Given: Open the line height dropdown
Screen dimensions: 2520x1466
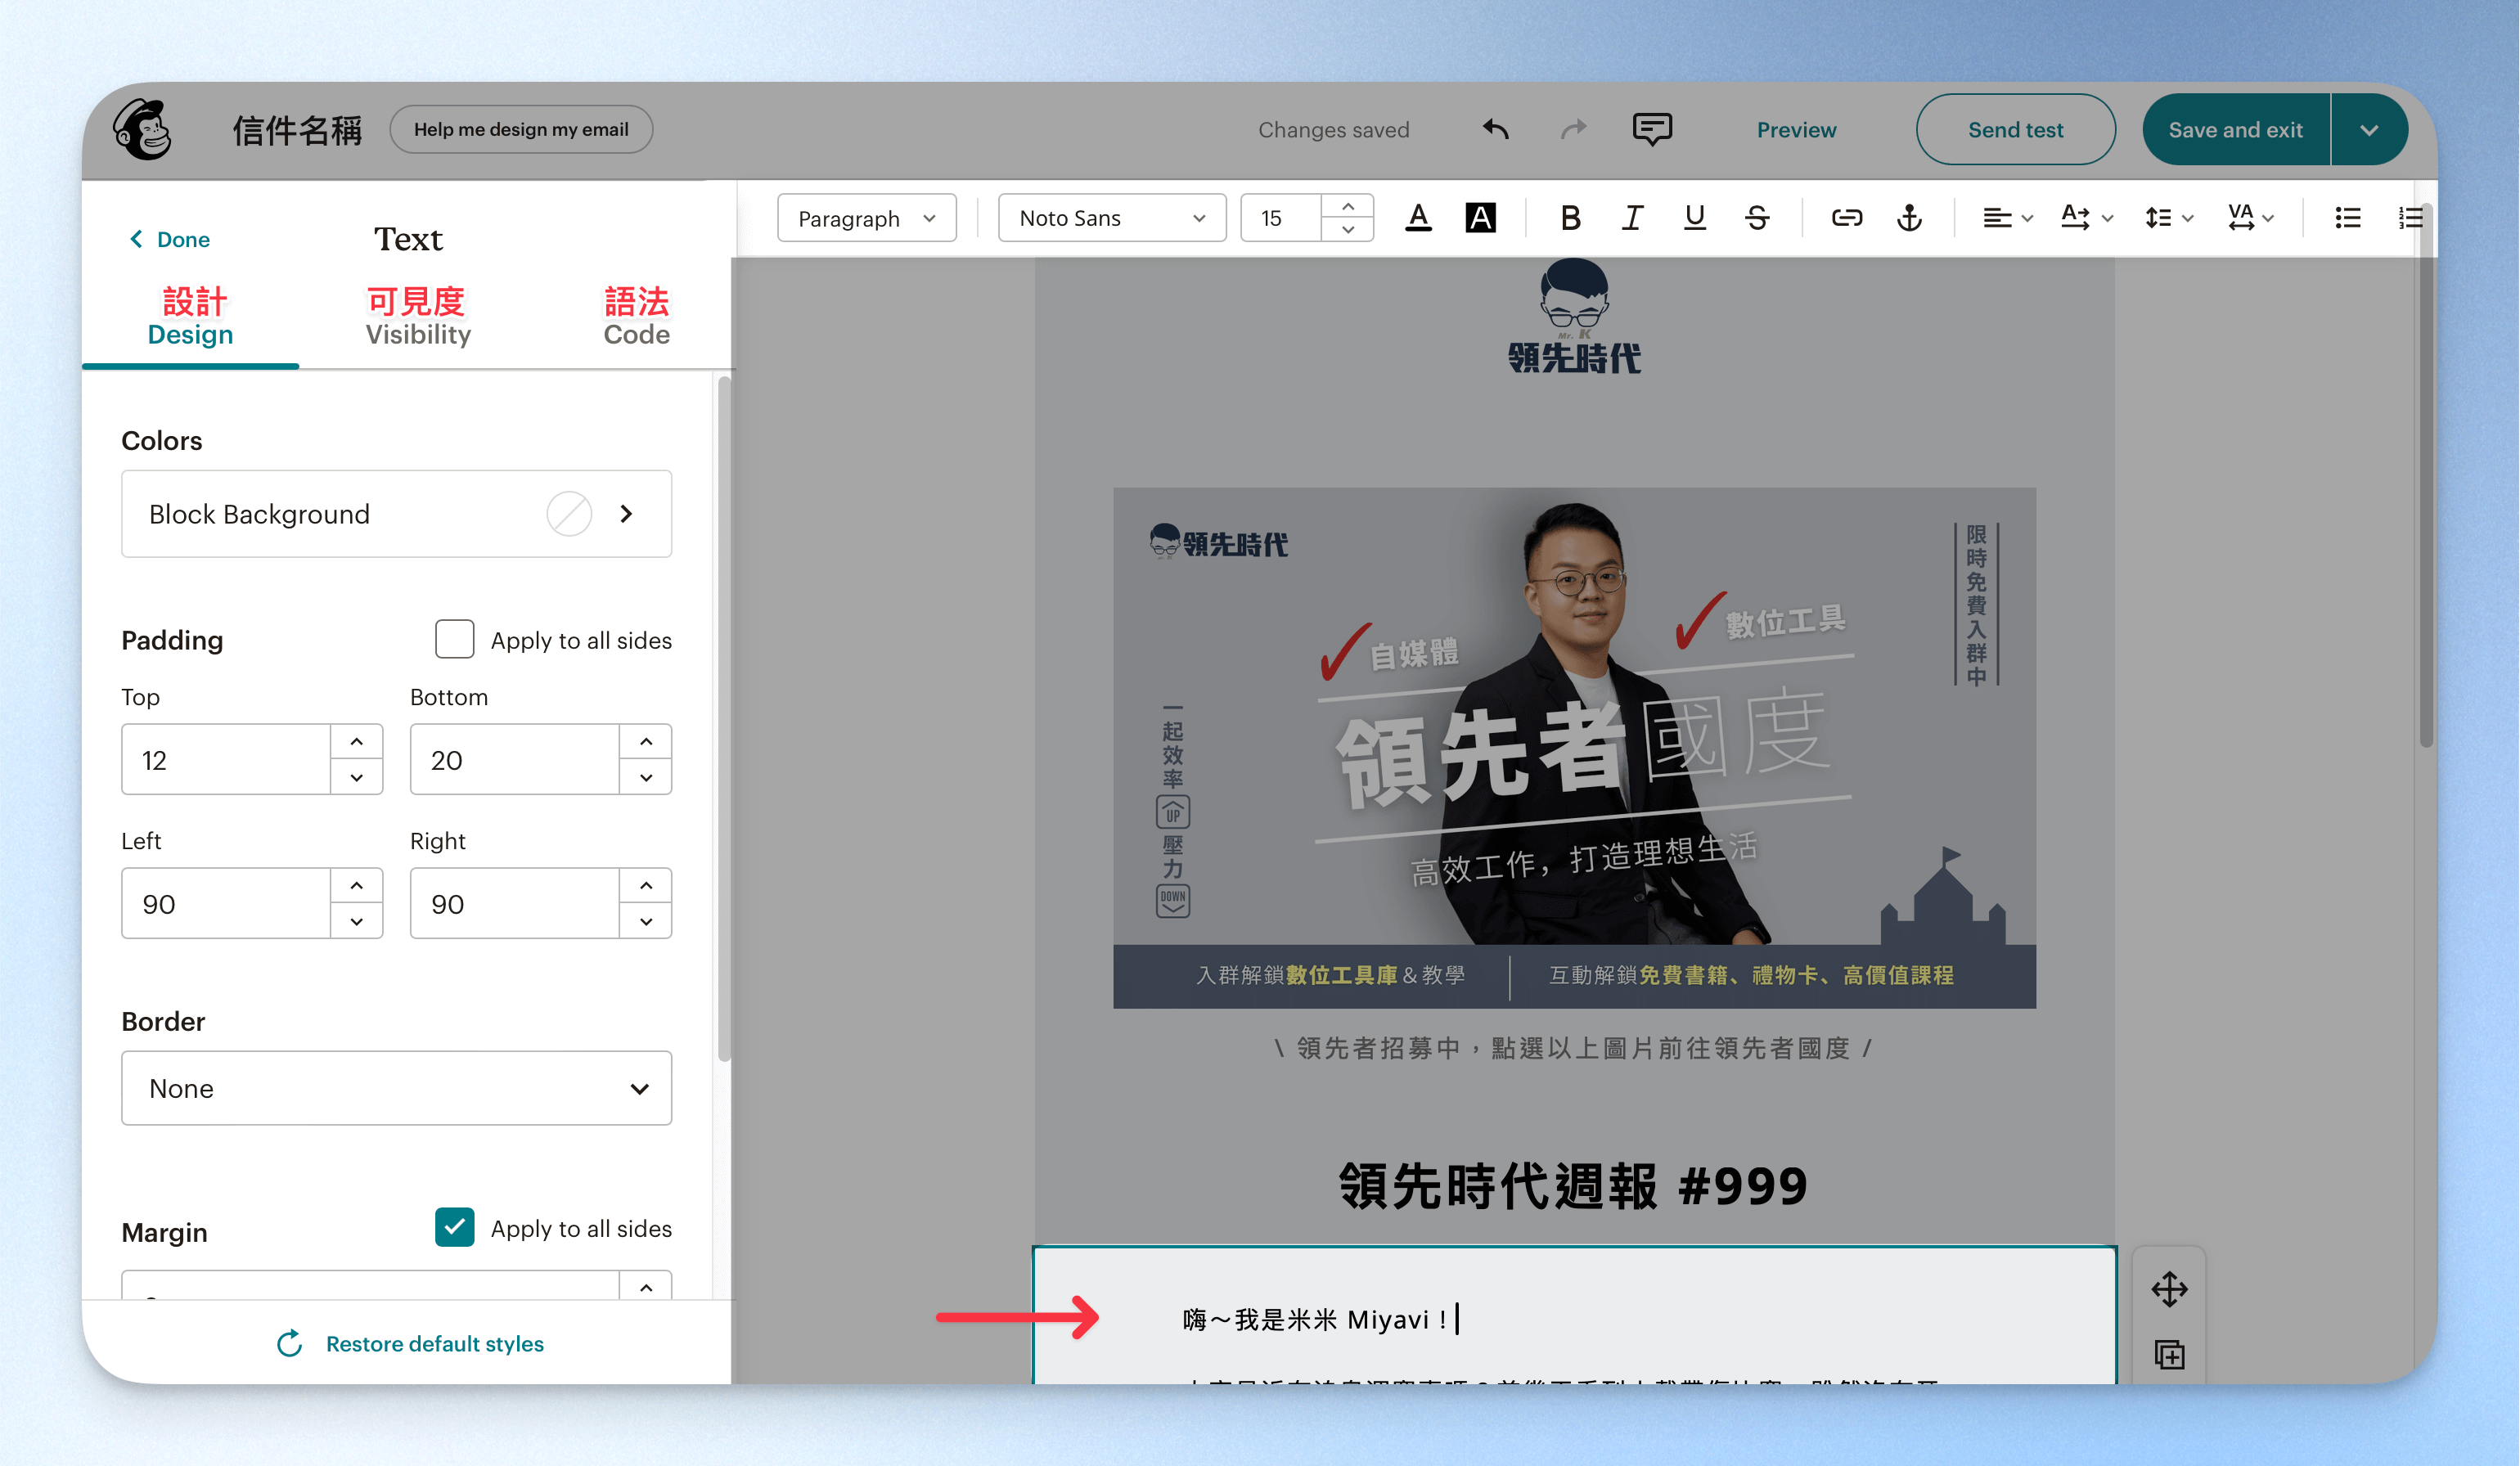Looking at the screenshot, I should 2168,217.
